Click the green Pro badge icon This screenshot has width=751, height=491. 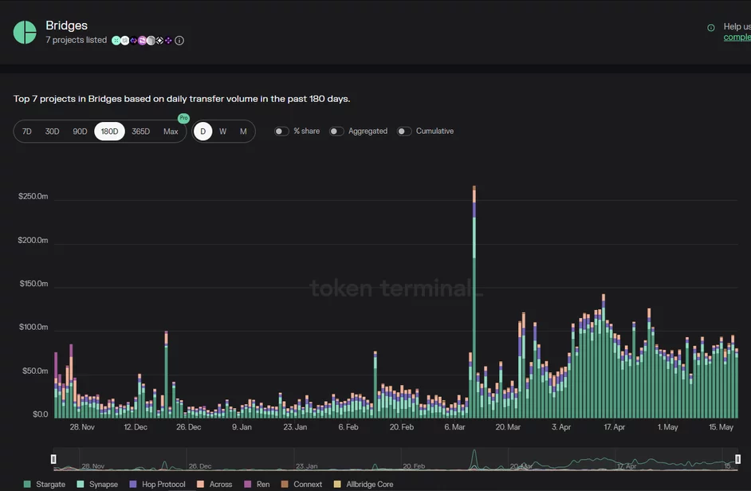tap(183, 118)
